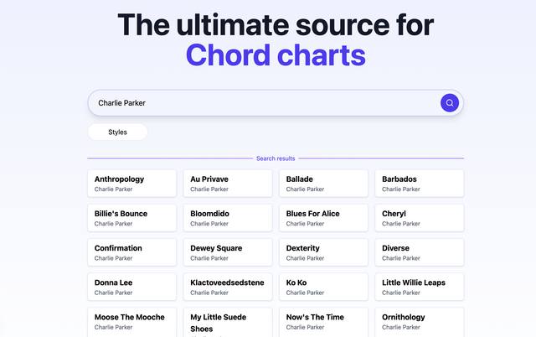
Task: Select Donna Lee from results
Action: pyautogui.click(x=131, y=287)
